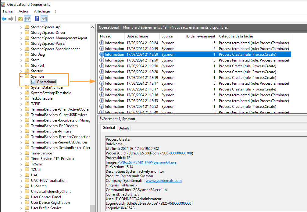Open the Fichier menu
Viewport: 307px width, 212px height.
9,11
